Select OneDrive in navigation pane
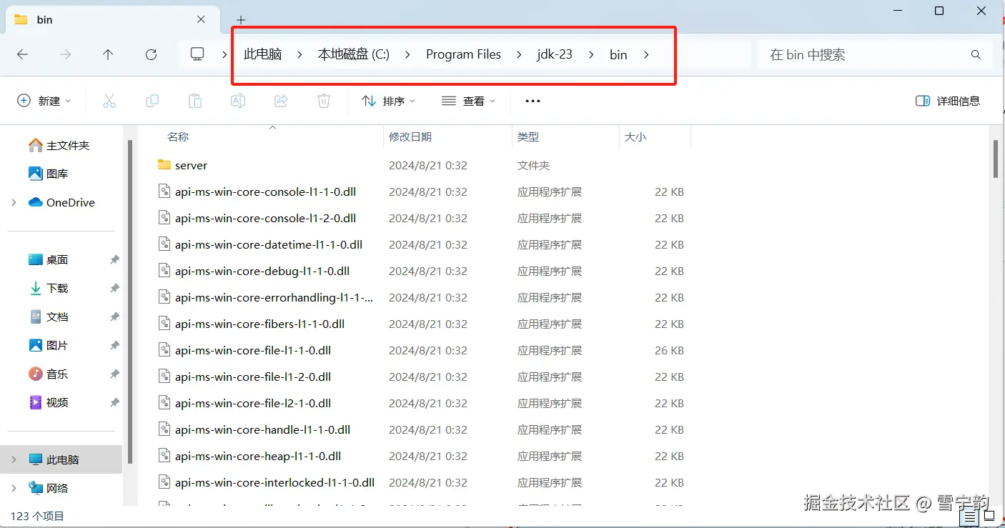The width and height of the screenshot is (1005, 528). [61, 202]
